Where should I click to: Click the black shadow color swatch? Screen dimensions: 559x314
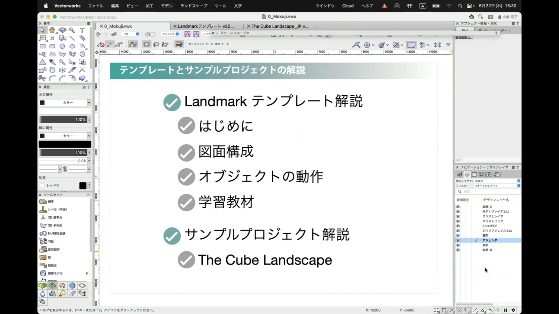pos(83,186)
